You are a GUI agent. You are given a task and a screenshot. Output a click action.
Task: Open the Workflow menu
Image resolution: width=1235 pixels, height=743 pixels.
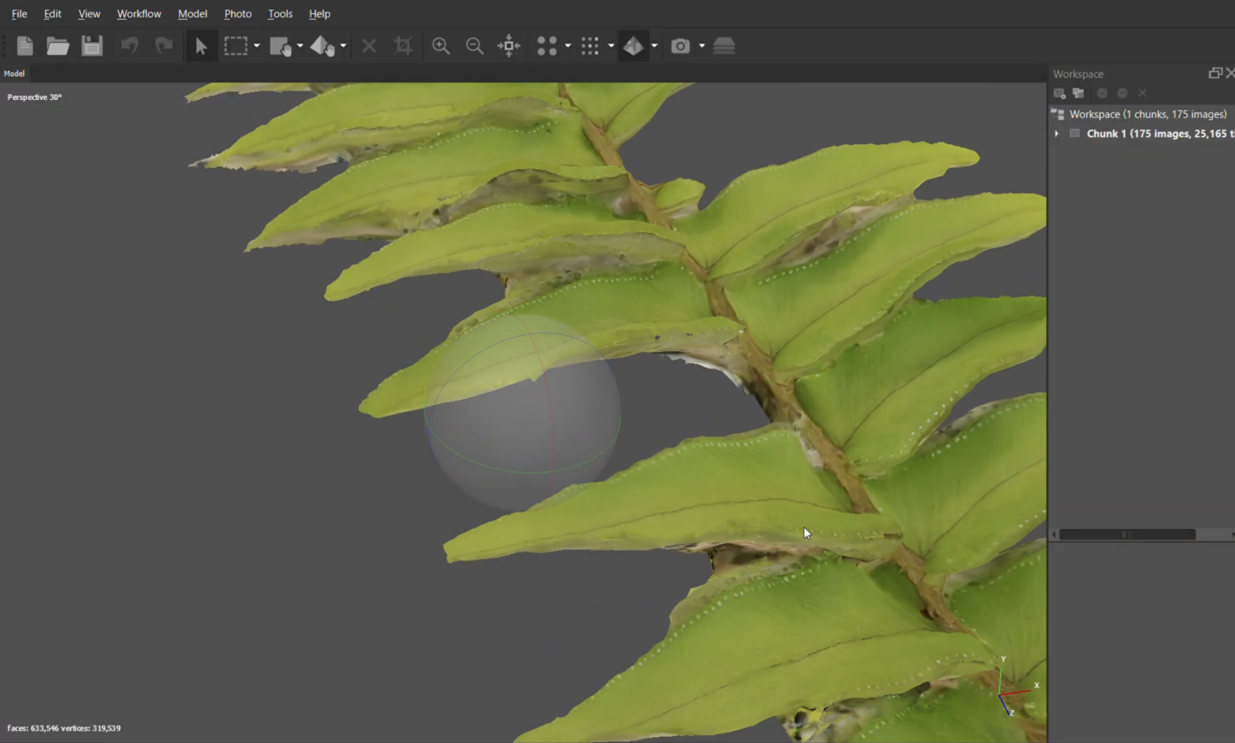tap(139, 14)
